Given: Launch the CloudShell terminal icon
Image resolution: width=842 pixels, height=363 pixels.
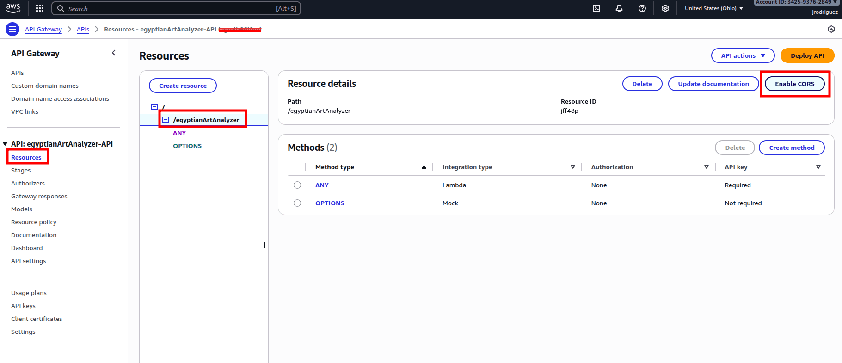Looking at the screenshot, I should [596, 8].
